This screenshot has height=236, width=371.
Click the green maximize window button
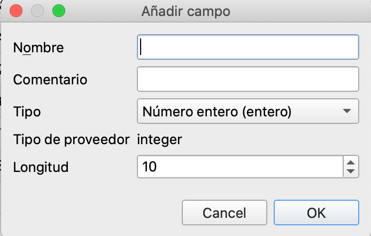tap(58, 11)
